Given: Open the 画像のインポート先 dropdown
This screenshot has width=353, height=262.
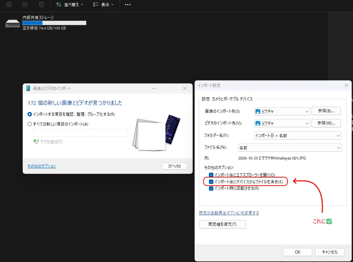Looking at the screenshot, I should click(x=282, y=111).
